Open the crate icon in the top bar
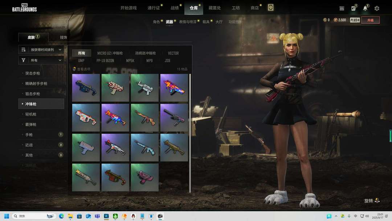 tap(342, 8)
